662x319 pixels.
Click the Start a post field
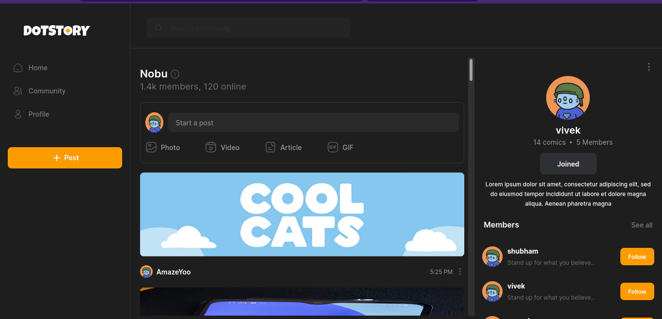tap(313, 123)
